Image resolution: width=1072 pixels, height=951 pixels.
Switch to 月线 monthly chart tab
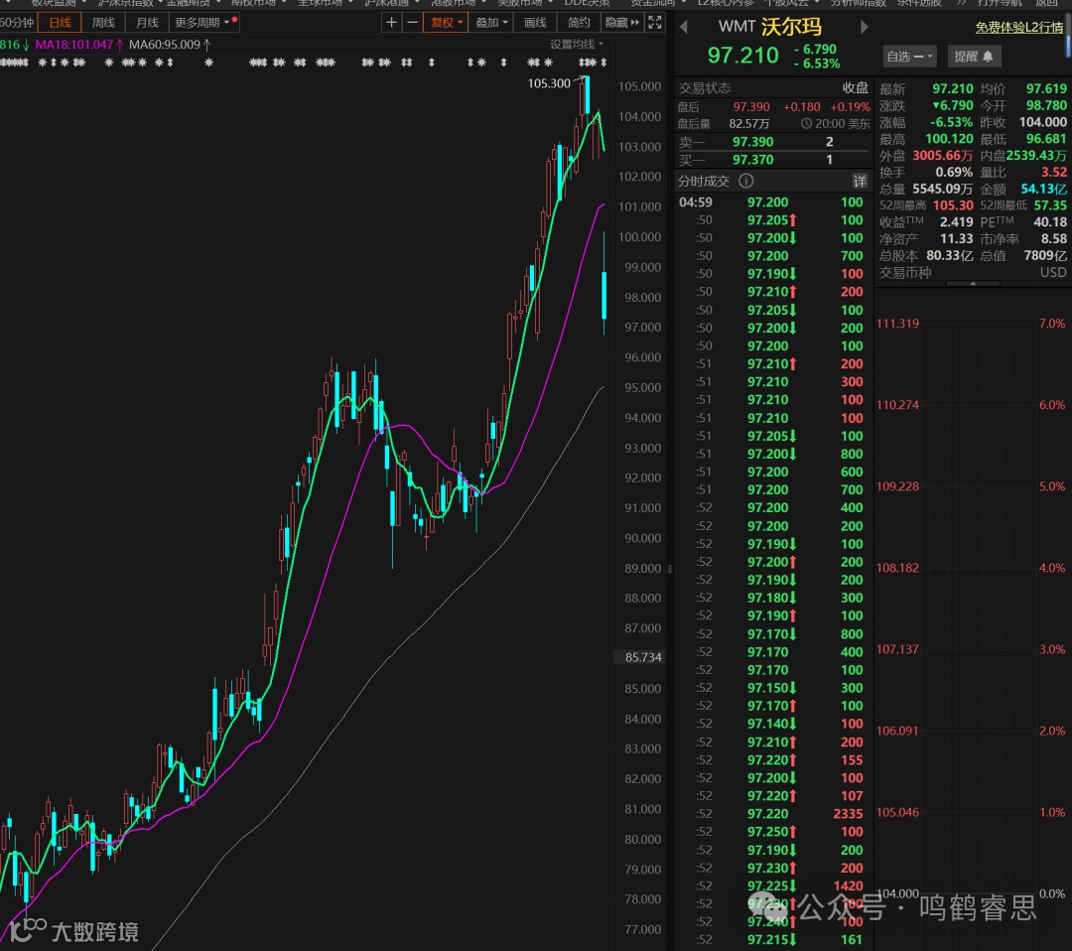[x=147, y=23]
